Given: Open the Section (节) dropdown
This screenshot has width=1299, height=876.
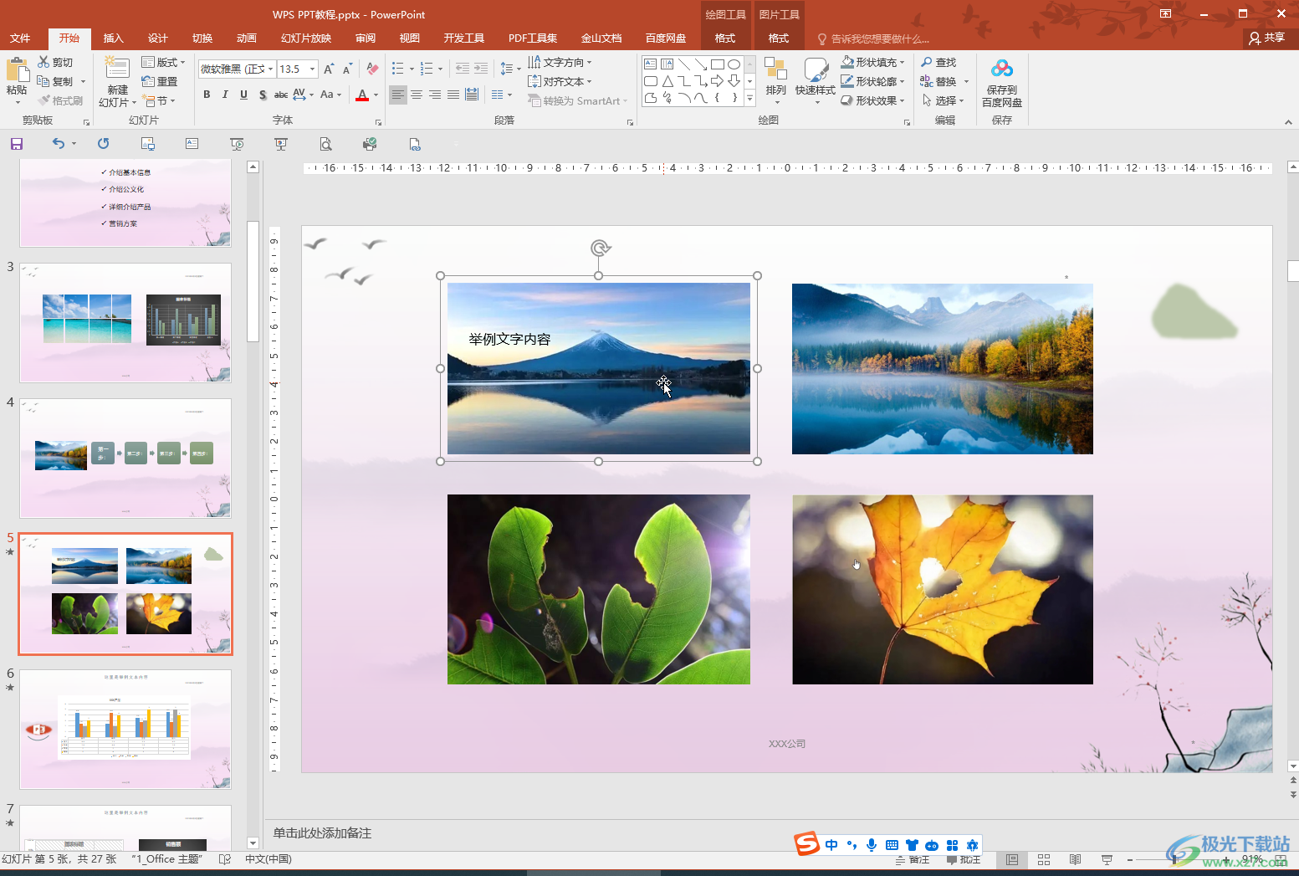Looking at the screenshot, I should 159,100.
